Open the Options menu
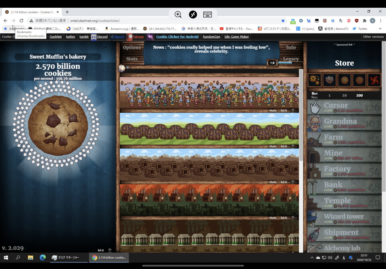 pos(132,47)
